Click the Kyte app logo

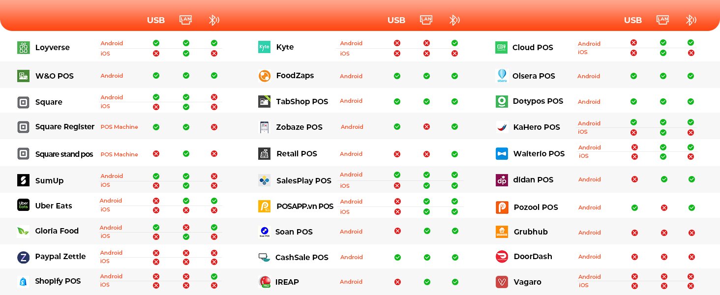[264, 47]
